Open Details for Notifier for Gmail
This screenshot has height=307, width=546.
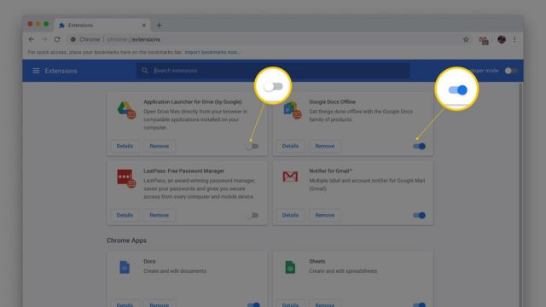(x=290, y=215)
